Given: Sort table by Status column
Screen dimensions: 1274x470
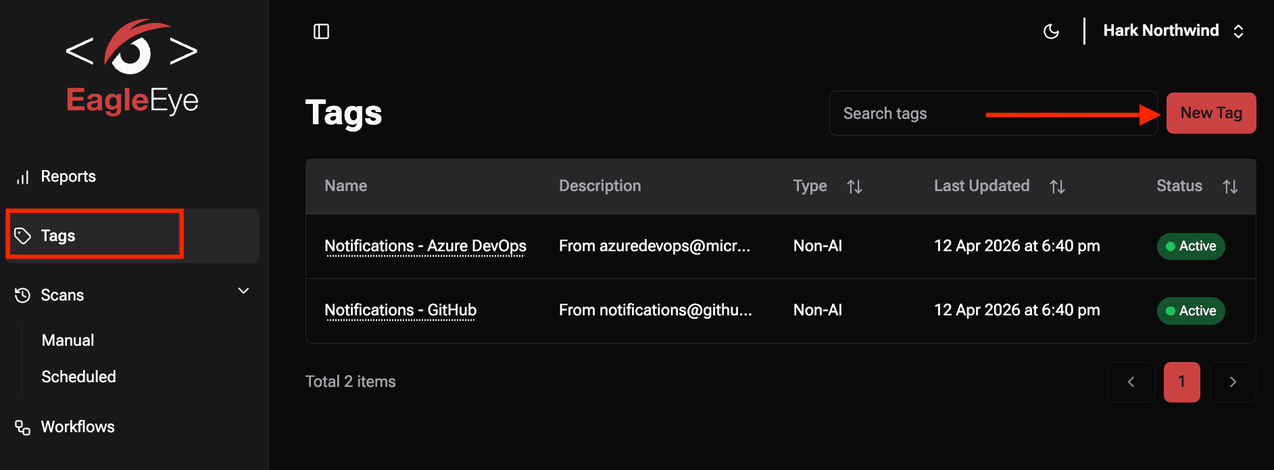Looking at the screenshot, I should (1230, 187).
